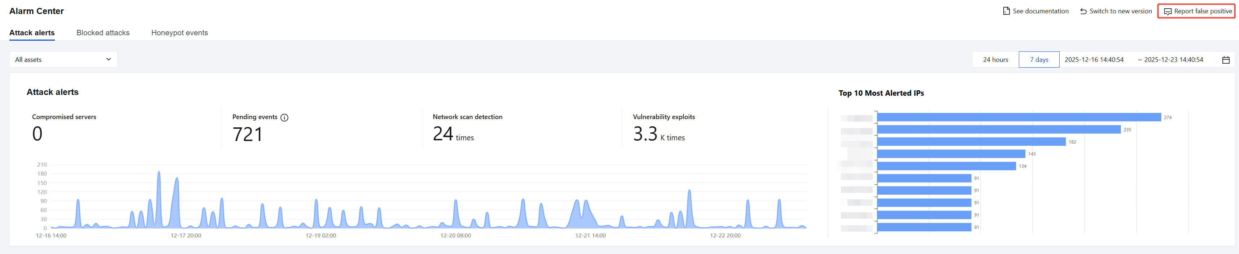Click Report false positive button
Image resolution: width=1239 pixels, height=254 pixels.
(x=1196, y=11)
